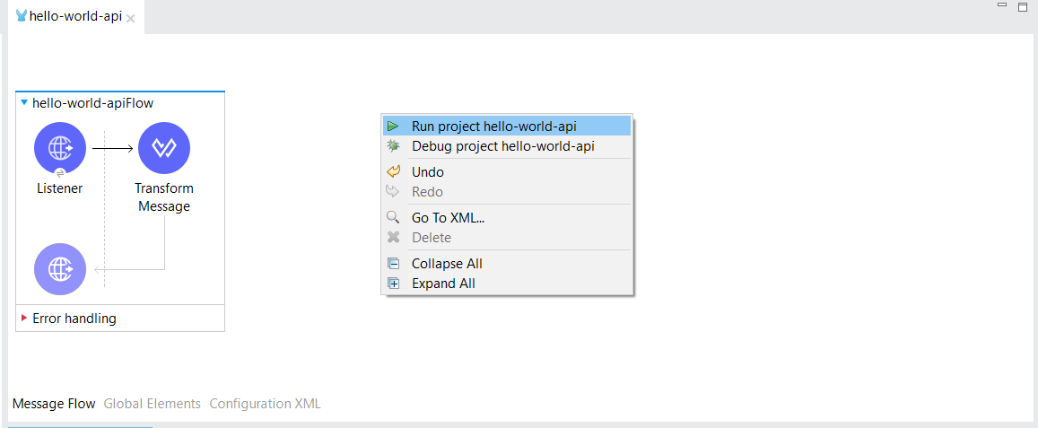Click the Collapse All minus icon
1038x428 pixels.
393,264
